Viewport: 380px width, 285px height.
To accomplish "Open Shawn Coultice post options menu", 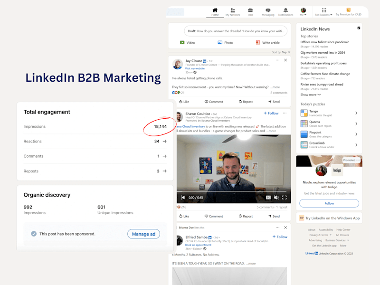I will coord(285,113).
